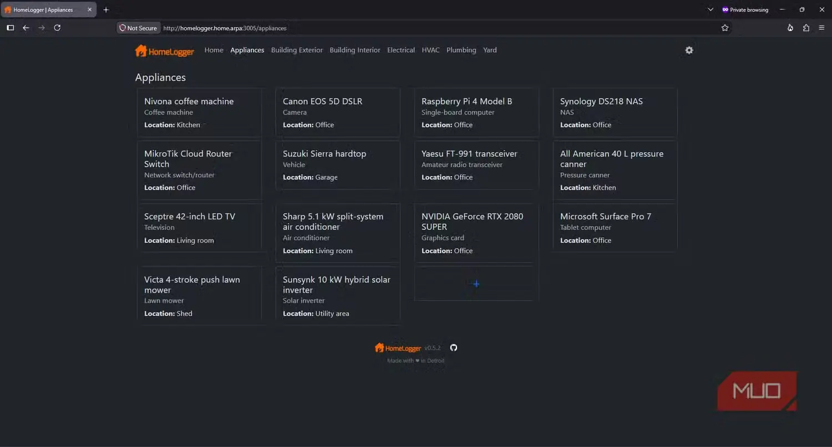832x447 pixels.
Task: Click the Private browsing indicator
Action: [745, 9]
